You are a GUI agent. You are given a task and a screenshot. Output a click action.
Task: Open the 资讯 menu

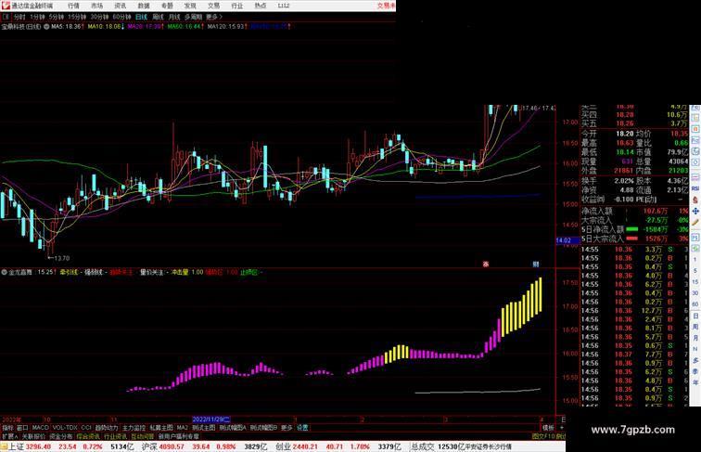click(121, 6)
